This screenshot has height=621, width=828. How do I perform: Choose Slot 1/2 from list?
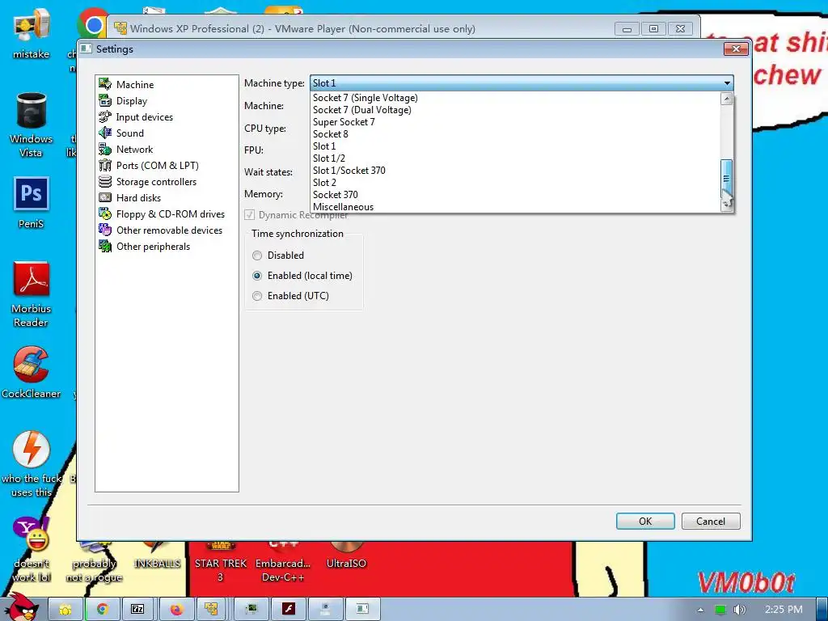tap(516, 158)
